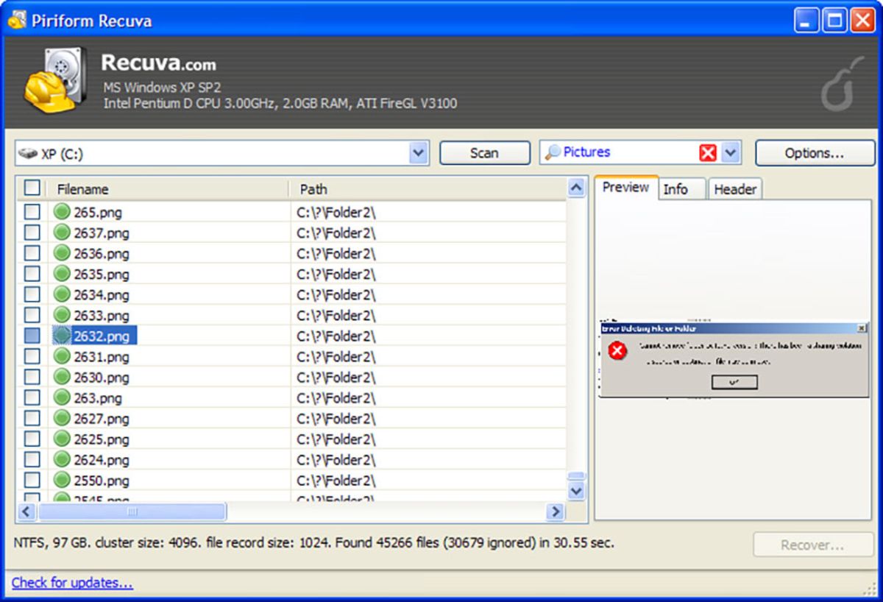Click the green status icon beside 2637.png
The image size is (883, 602).
pyautogui.click(x=63, y=233)
